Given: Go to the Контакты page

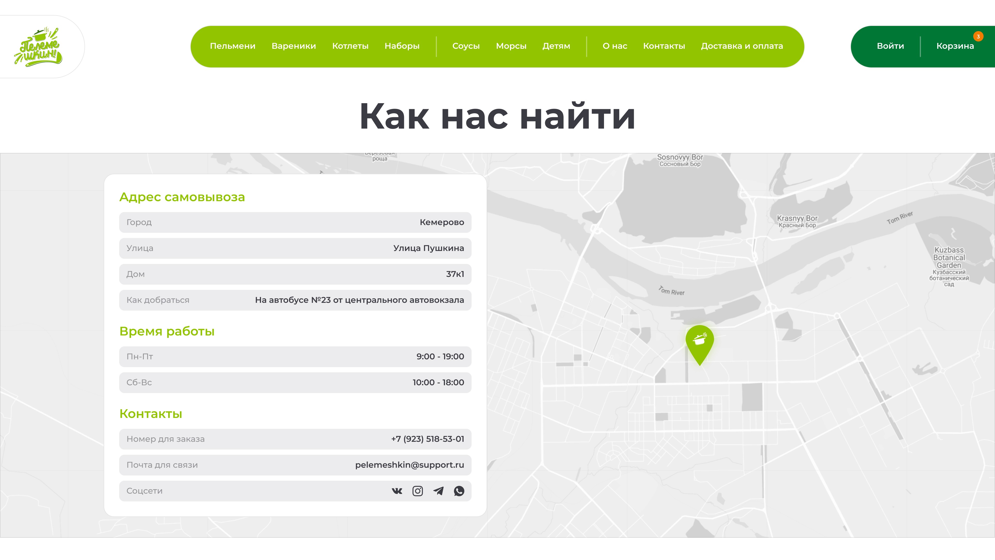Looking at the screenshot, I should (x=664, y=46).
